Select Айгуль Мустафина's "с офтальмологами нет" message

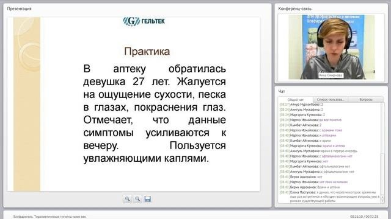316,172
